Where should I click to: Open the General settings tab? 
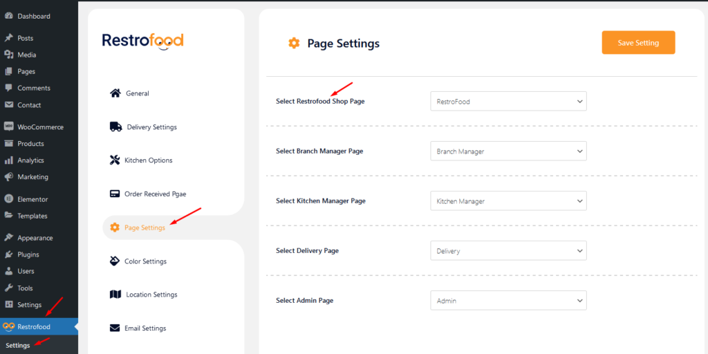[x=138, y=93]
